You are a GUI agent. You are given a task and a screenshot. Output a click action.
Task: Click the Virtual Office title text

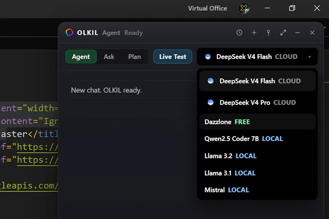click(207, 8)
